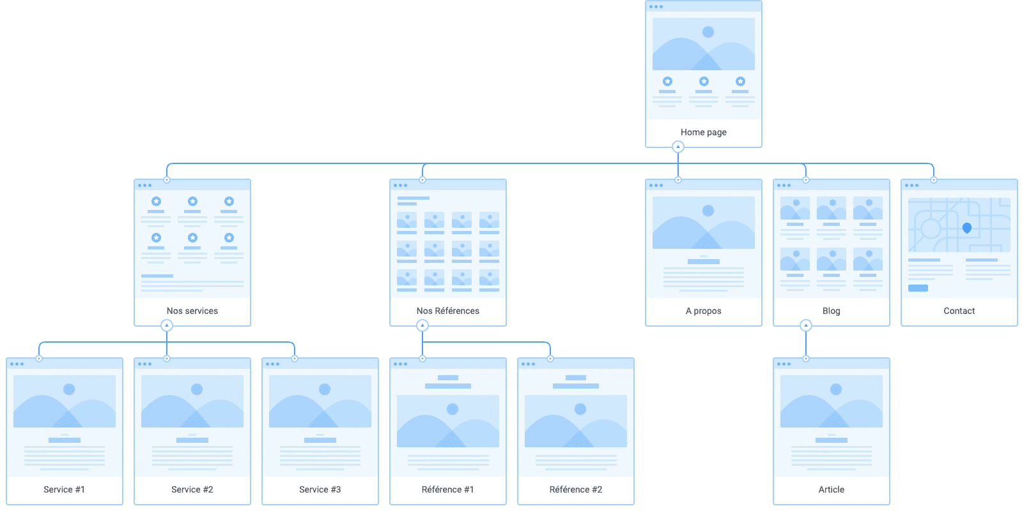Click the top connector node of Nos Références
Viewport: 1022px width, 513px height.
pos(422,180)
